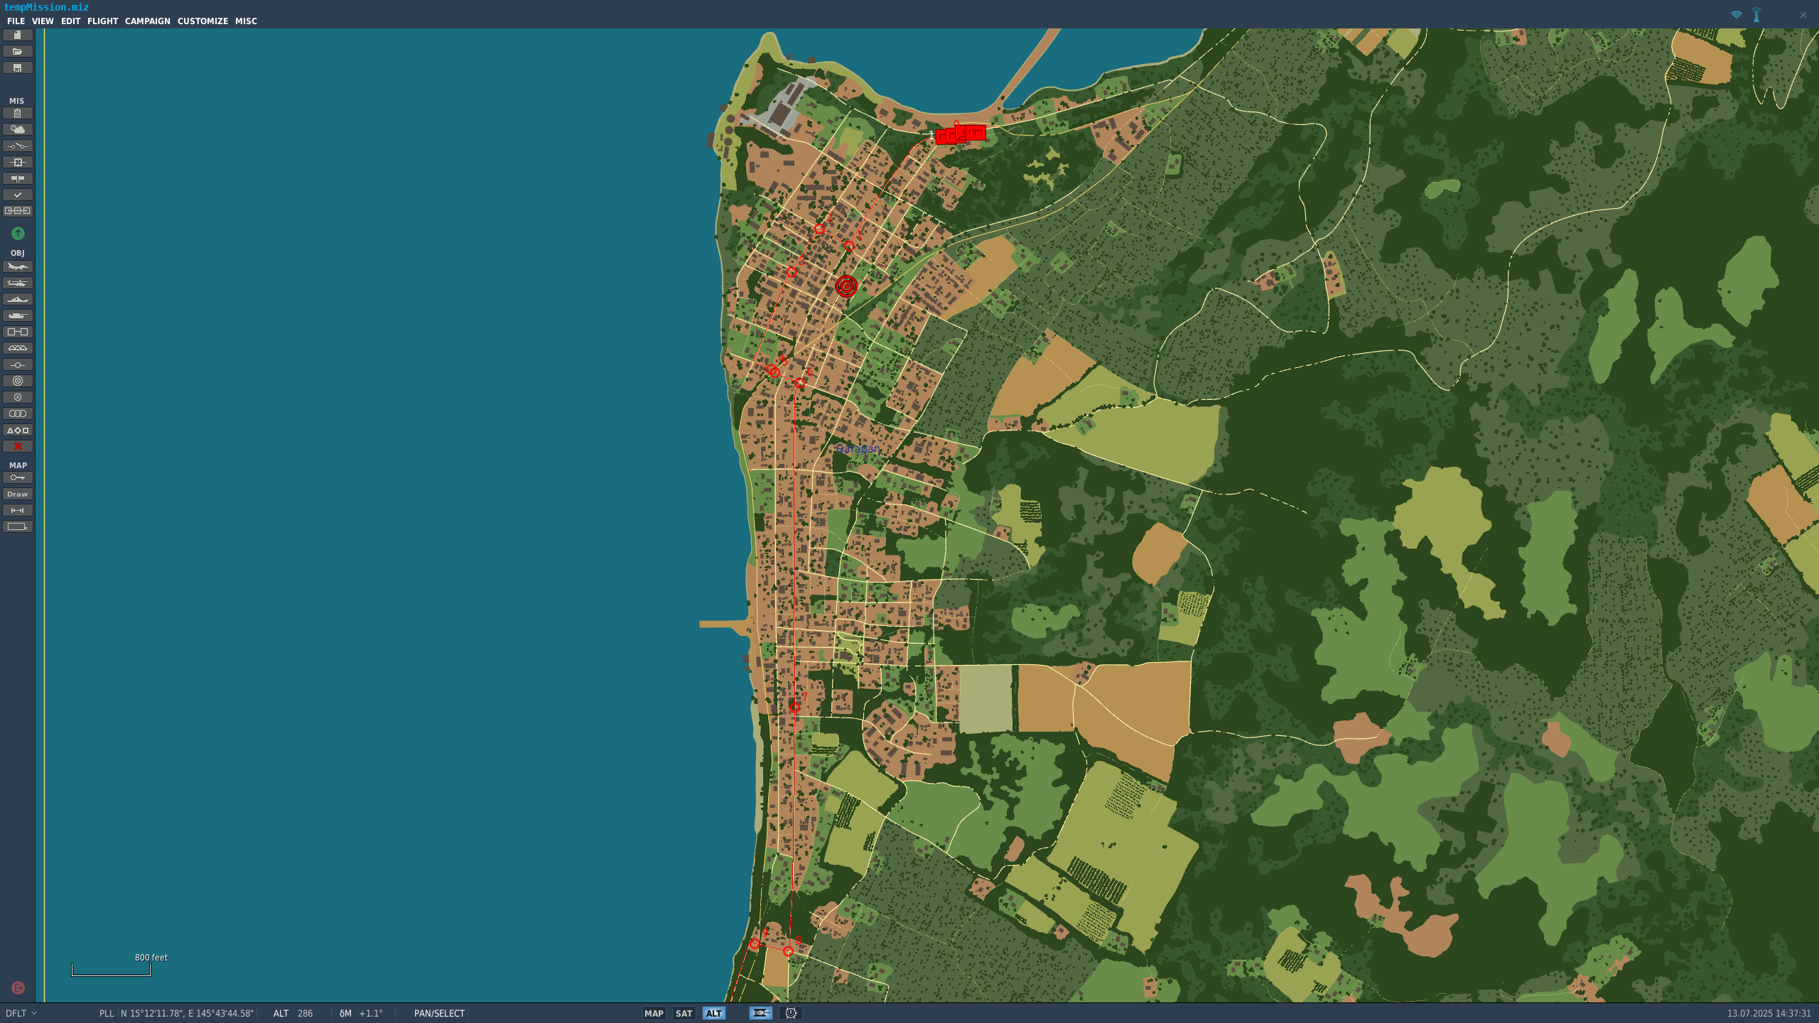Switch map view to MAP mode

tap(654, 1014)
